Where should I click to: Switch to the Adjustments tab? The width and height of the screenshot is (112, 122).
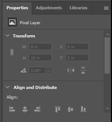click(49, 8)
